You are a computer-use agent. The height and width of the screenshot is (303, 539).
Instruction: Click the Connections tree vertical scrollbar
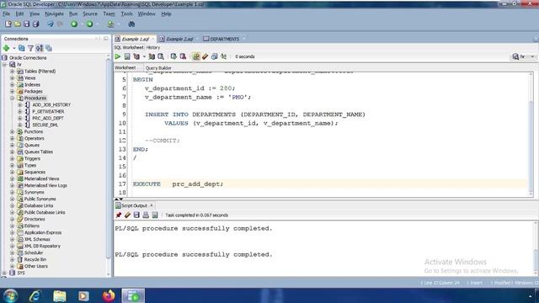point(109,165)
